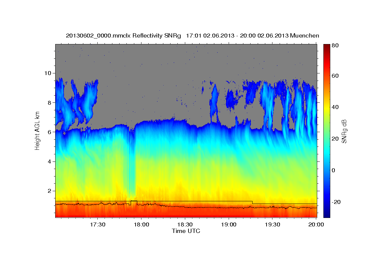Click the dark red top of colorbar
Viewport: 392px width, 261px height.
326,46
